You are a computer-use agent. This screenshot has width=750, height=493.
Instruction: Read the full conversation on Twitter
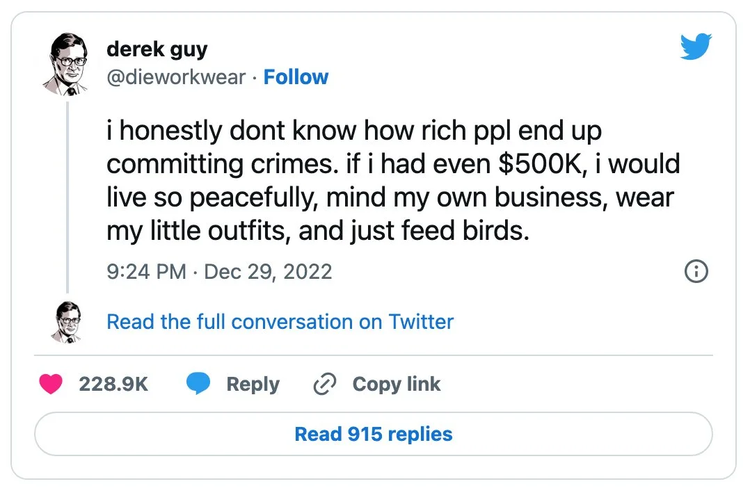280,322
